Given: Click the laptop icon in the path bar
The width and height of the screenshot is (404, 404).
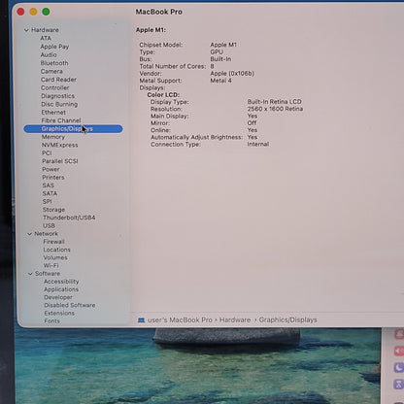Looking at the screenshot, I should pos(141,320).
